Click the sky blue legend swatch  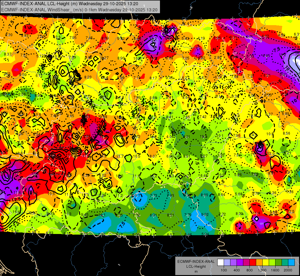tap(292, 263)
